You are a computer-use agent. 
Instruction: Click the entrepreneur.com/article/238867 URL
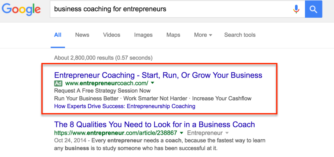[116, 133]
